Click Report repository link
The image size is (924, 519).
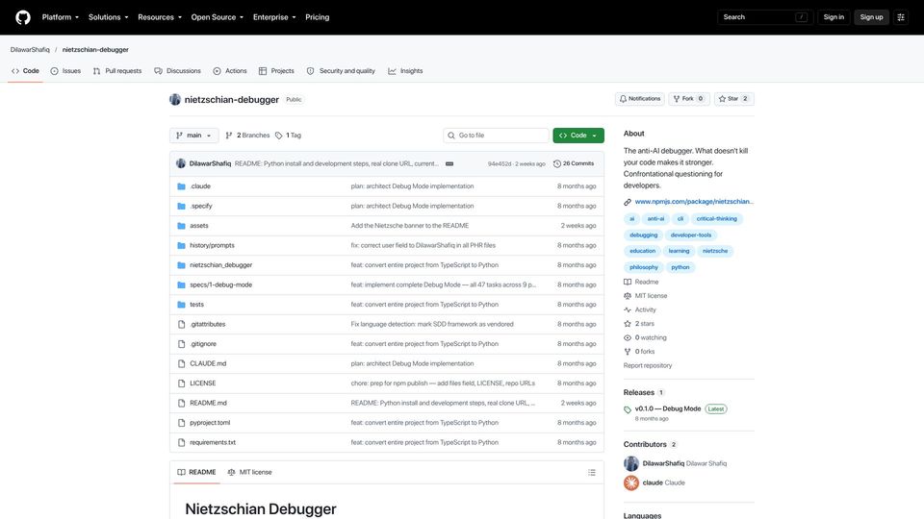click(x=648, y=365)
